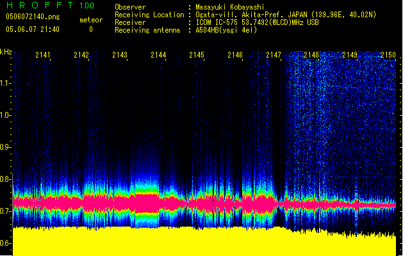
Task: Click the 1.0 kHz frequency label
Action: click(6, 115)
